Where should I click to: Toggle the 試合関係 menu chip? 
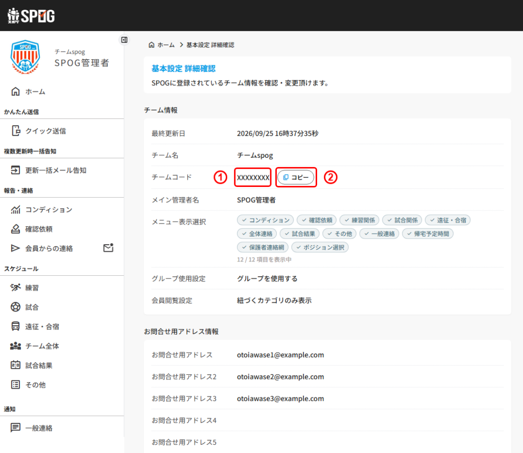tap(402, 220)
